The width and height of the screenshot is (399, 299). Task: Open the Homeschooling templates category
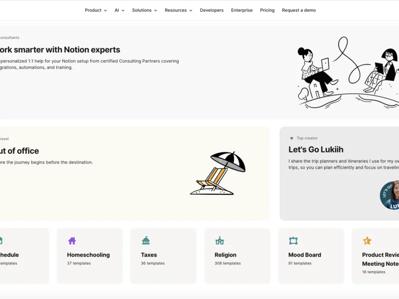tap(90, 256)
